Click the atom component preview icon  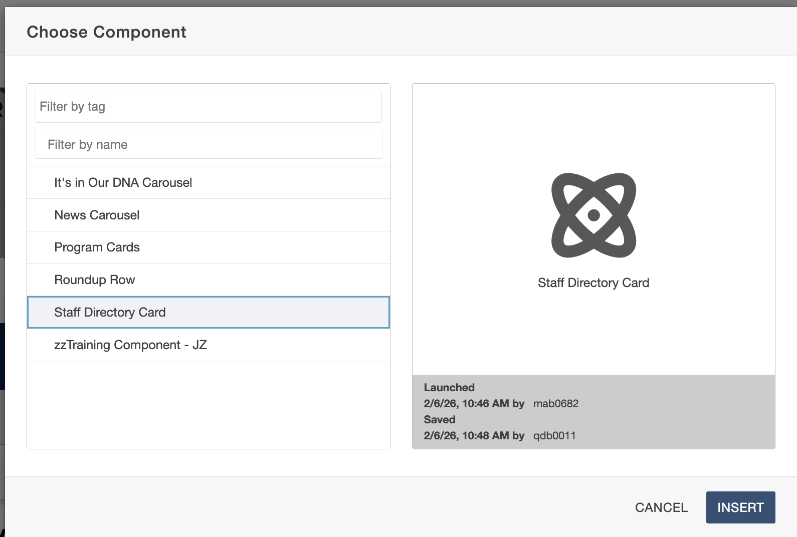(x=593, y=215)
